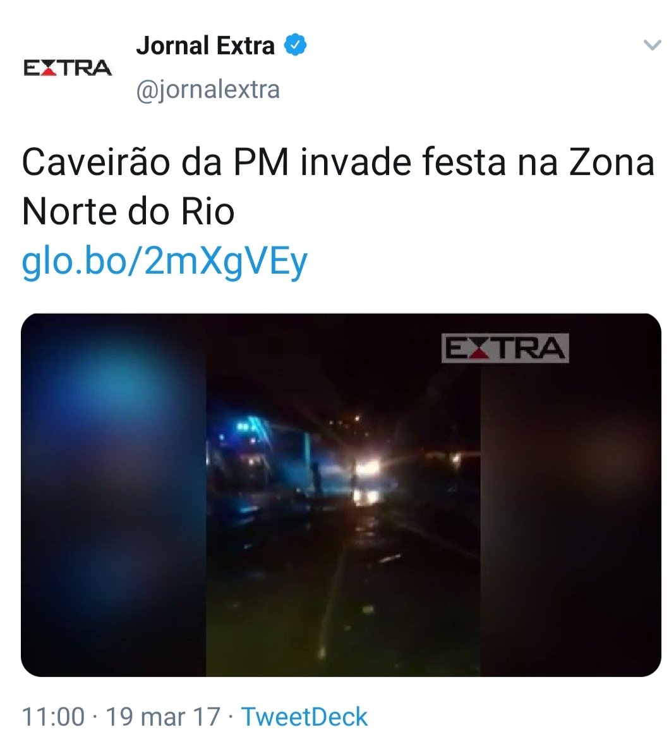Click the blurred dark right video margin

[571, 495]
